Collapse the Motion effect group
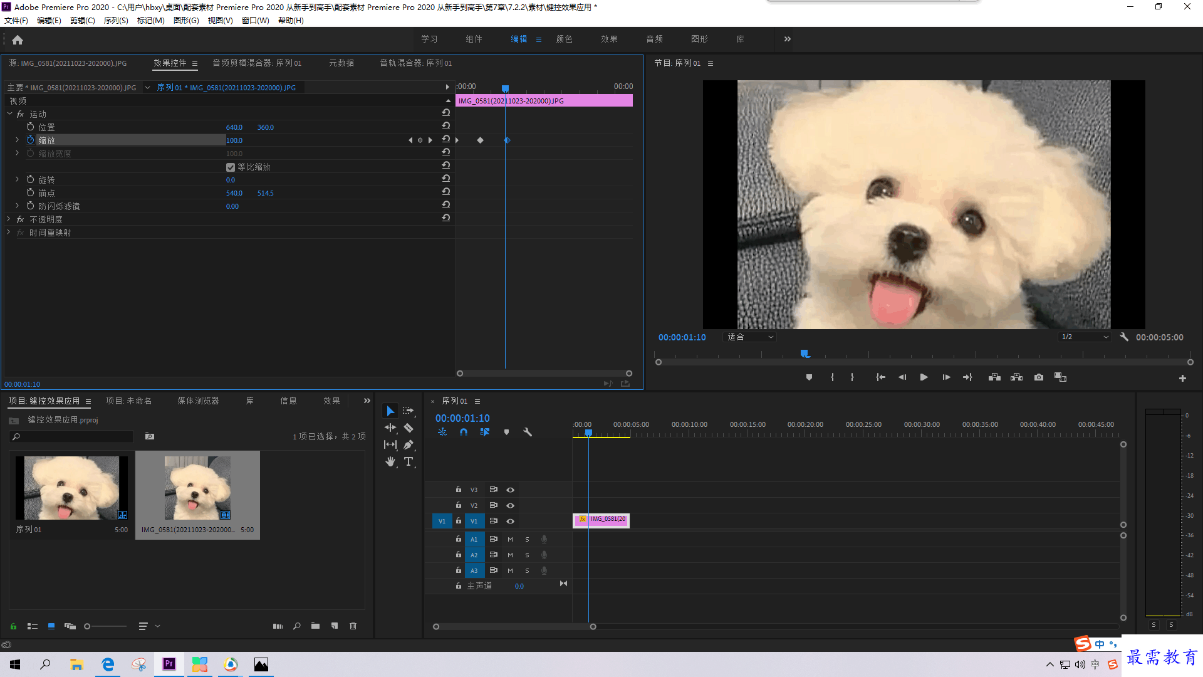This screenshot has width=1203, height=677. (x=9, y=113)
